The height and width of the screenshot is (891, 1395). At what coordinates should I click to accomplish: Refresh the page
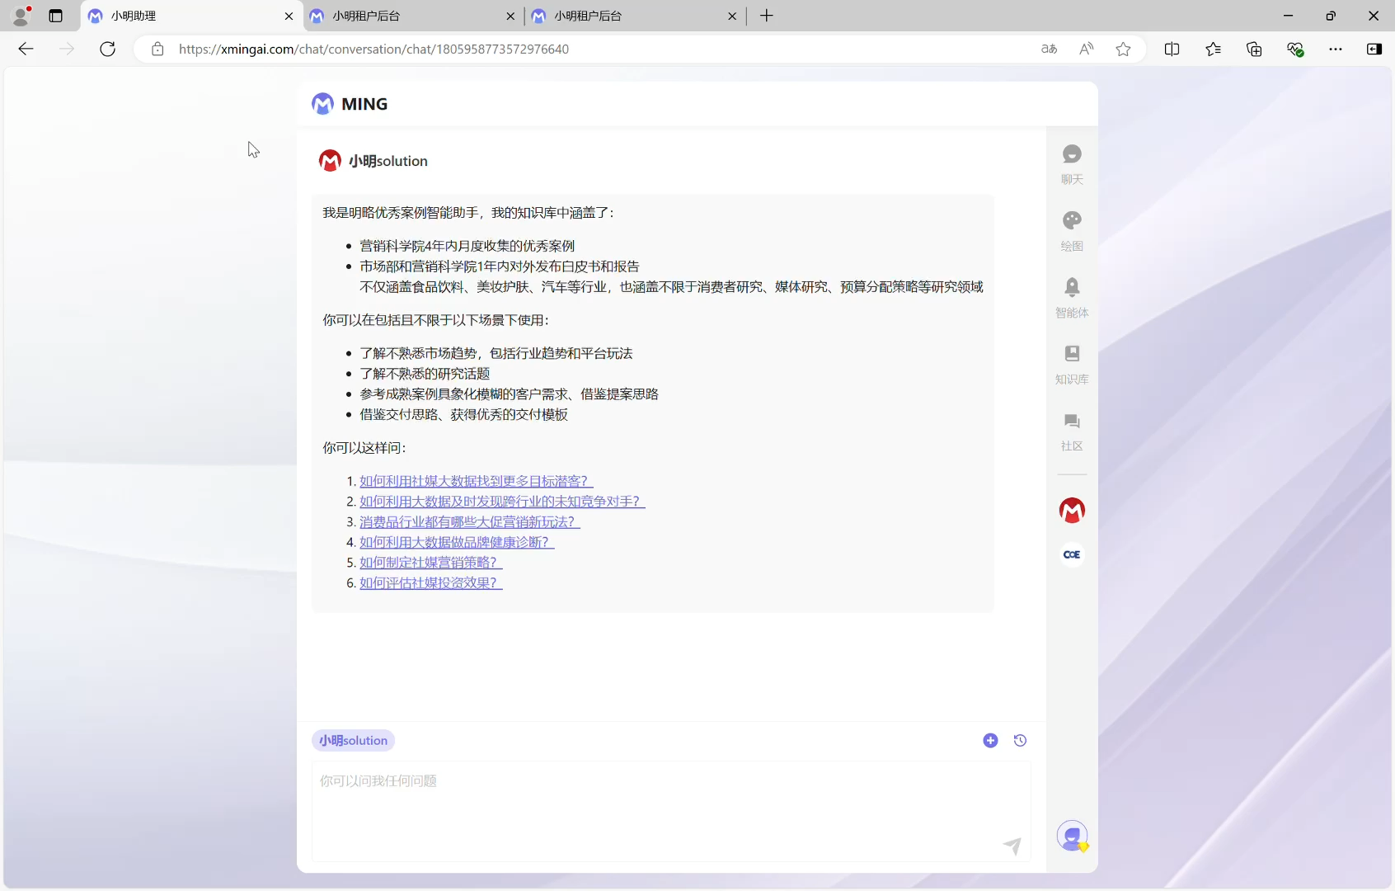tap(107, 49)
